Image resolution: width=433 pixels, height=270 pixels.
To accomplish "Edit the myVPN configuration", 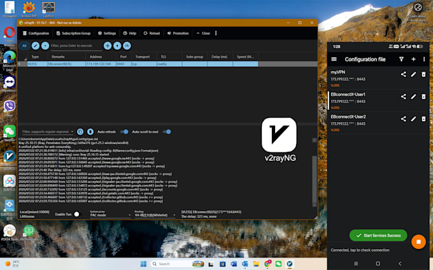I will pyautogui.click(x=413, y=74).
